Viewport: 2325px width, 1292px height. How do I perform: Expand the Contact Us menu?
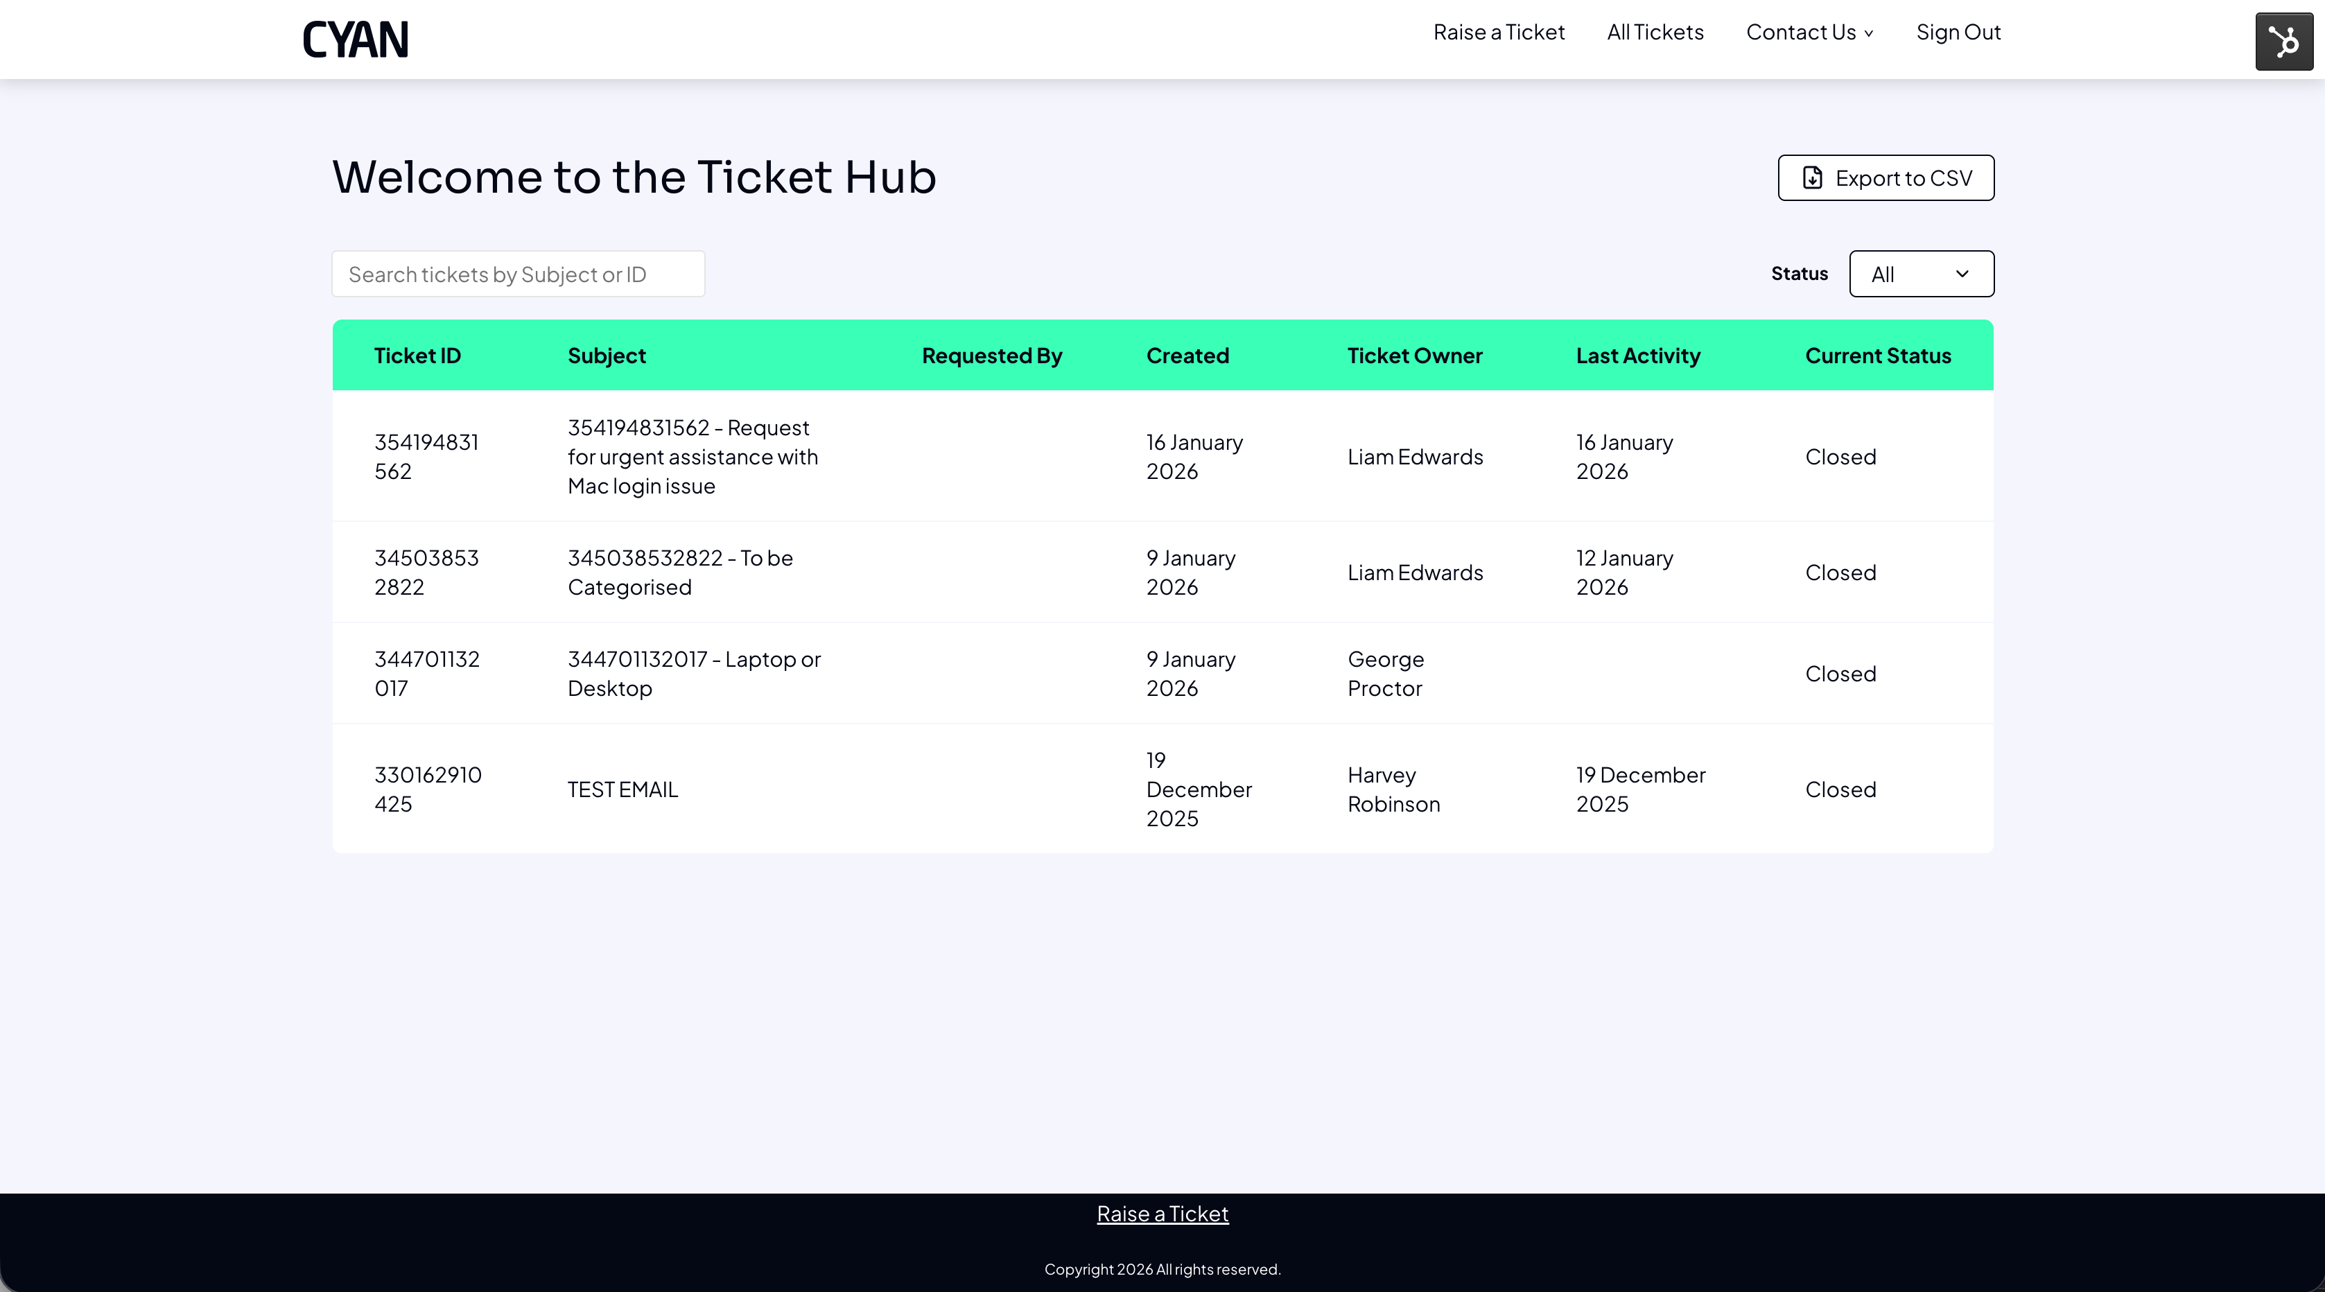click(1809, 33)
